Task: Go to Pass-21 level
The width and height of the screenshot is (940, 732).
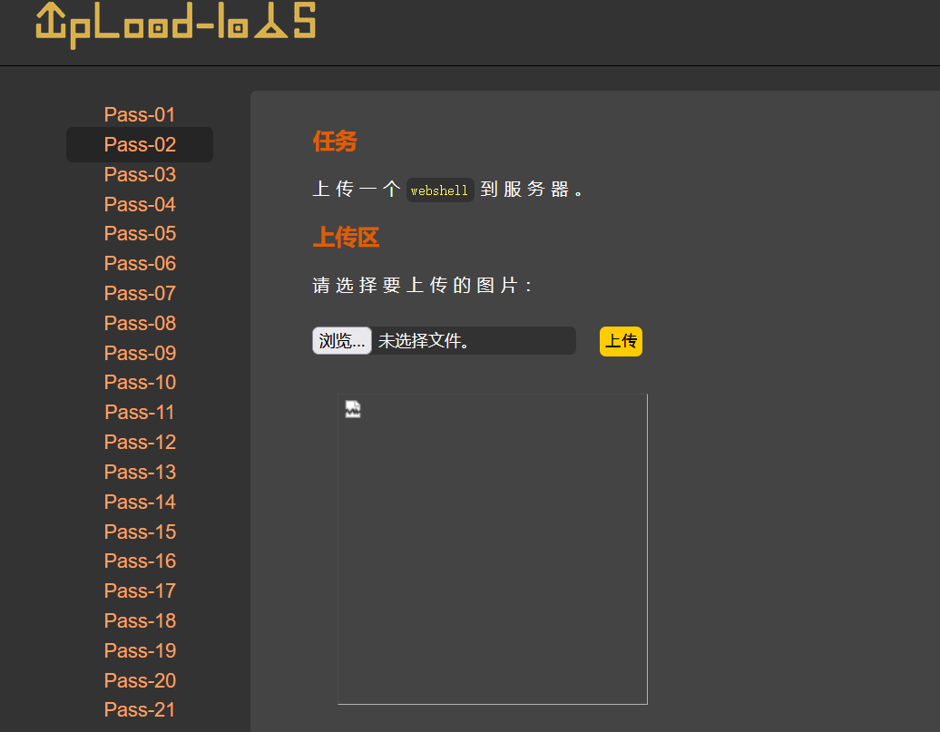Action: pyautogui.click(x=140, y=709)
